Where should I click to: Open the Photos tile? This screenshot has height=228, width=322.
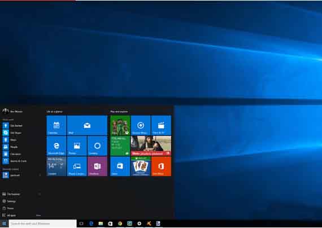tap(77, 146)
